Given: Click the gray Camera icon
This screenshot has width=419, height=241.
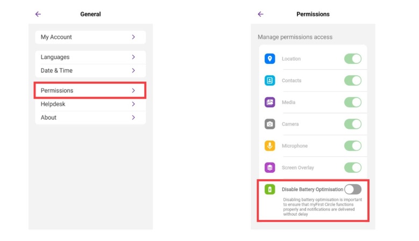Looking at the screenshot, I should 269,124.
